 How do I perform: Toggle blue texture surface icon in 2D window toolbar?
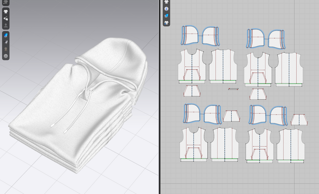pyautogui.click(x=166, y=16)
